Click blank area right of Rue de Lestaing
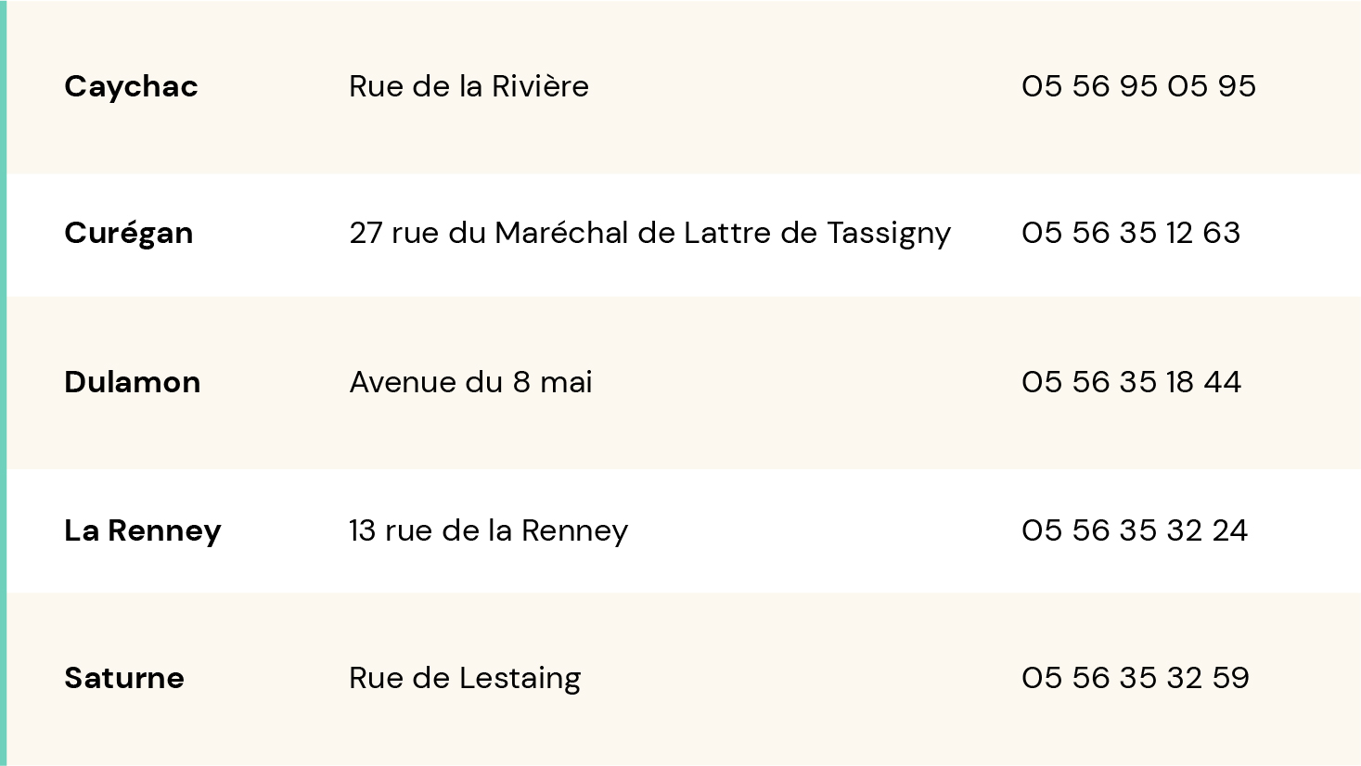 798,678
